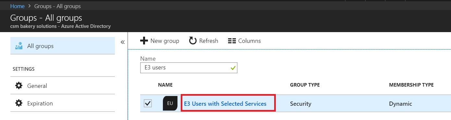Click the General gear icon
The image size is (451, 120).
[19, 86]
